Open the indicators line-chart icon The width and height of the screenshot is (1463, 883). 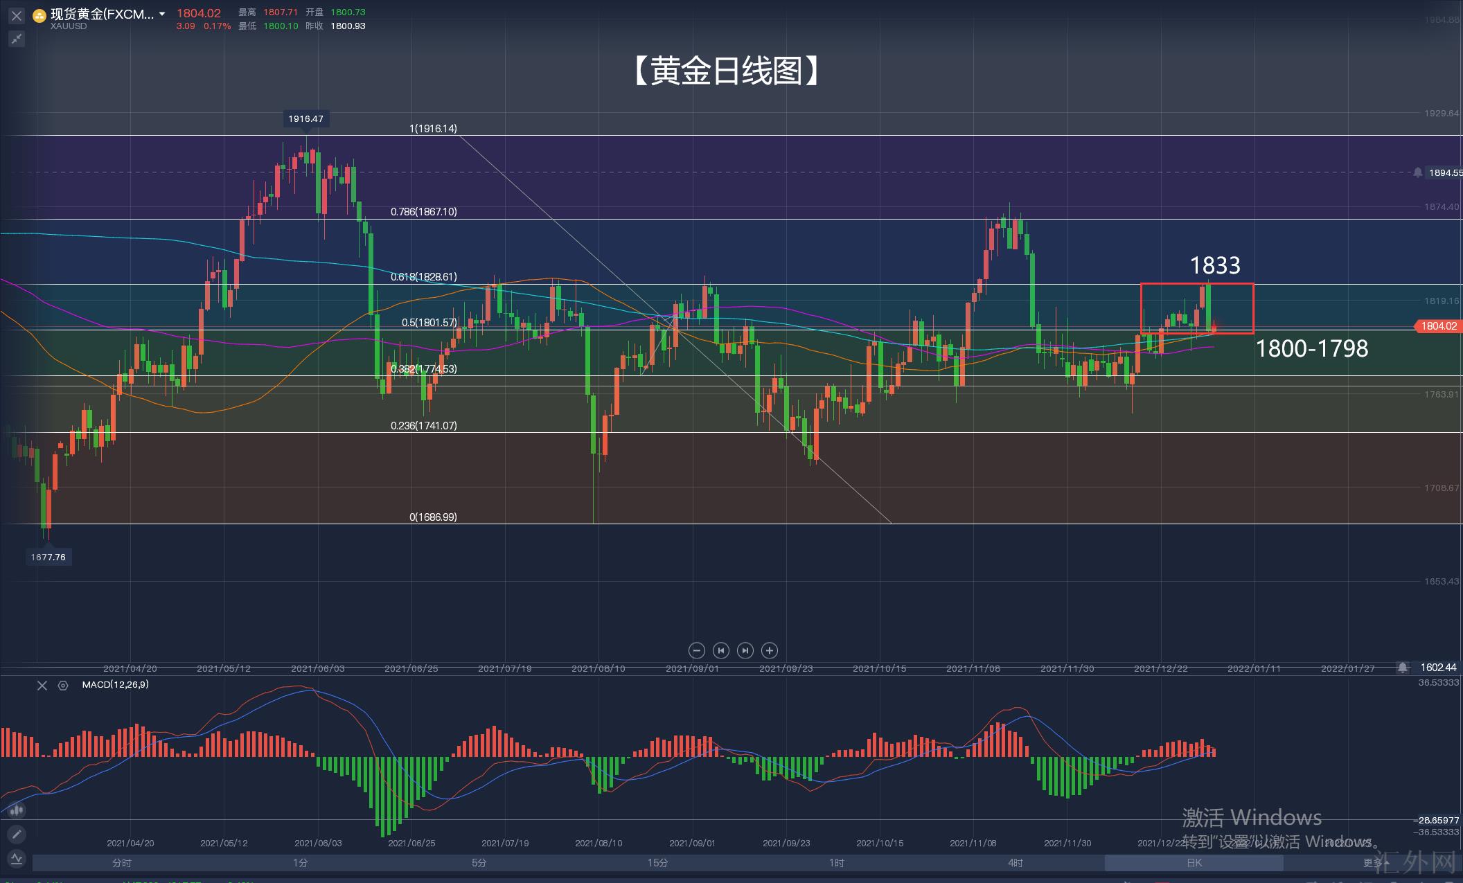pyautogui.click(x=17, y=859)
